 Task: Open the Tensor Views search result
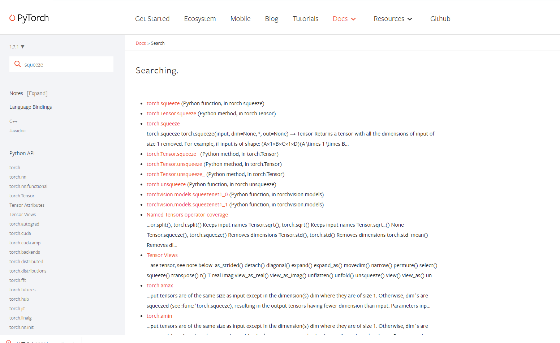162,255
